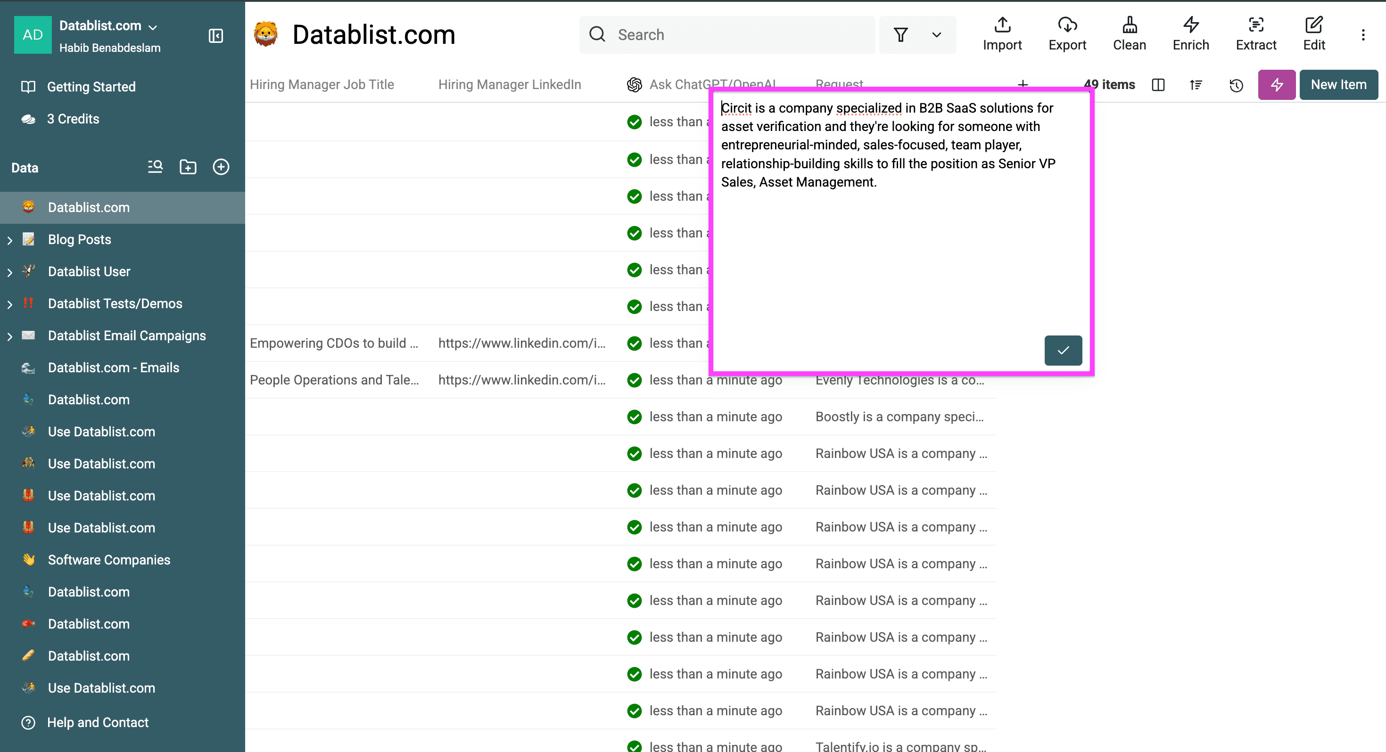Expand the Datablist Email Campaigns folder
The image size is (1386, 752).
(x=10, y=336)
